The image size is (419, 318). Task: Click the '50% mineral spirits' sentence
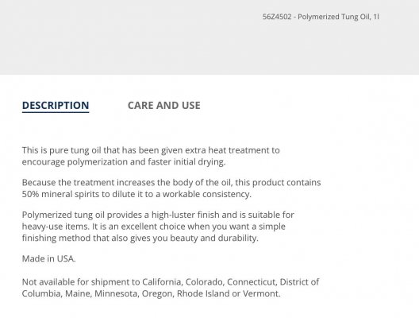[136, 194]
